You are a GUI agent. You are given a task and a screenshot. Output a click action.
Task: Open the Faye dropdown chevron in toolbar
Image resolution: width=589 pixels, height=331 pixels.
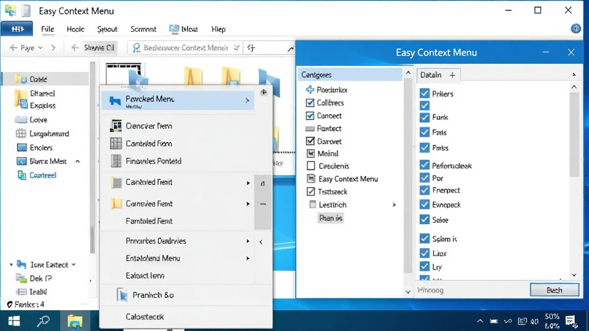[41, 48]
